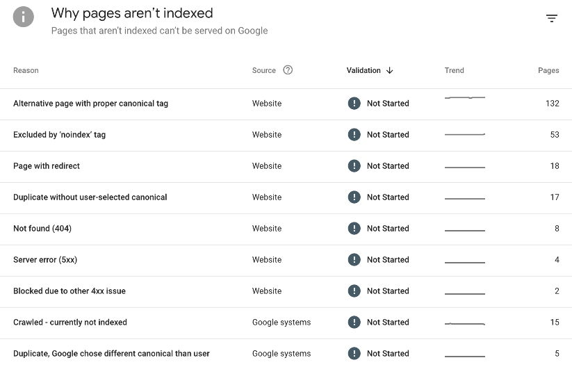Screen dimensions: 572x367
Task: Click warning icon in Page with redirect row
Action: pos(354,166)
